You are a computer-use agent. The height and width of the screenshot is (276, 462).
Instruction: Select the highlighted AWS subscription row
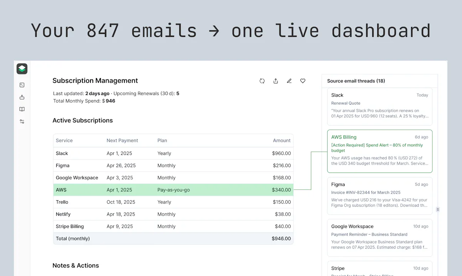point(173,190)
